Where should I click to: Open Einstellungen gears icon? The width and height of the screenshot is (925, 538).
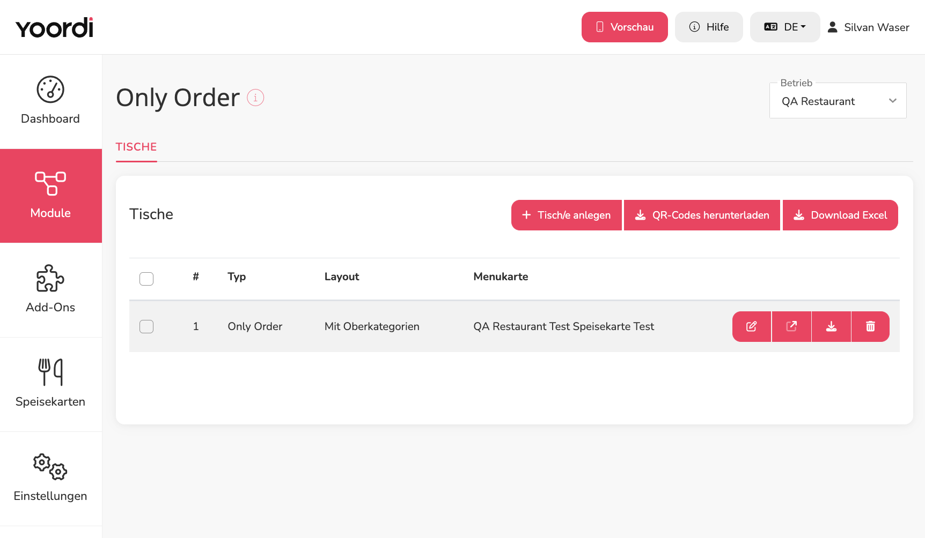point(50,467)
